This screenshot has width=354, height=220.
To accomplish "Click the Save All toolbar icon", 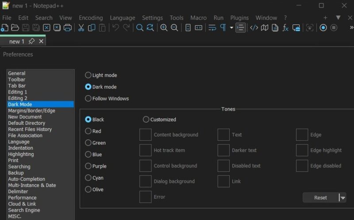I will pyautogui.click(x=36, y=28).
